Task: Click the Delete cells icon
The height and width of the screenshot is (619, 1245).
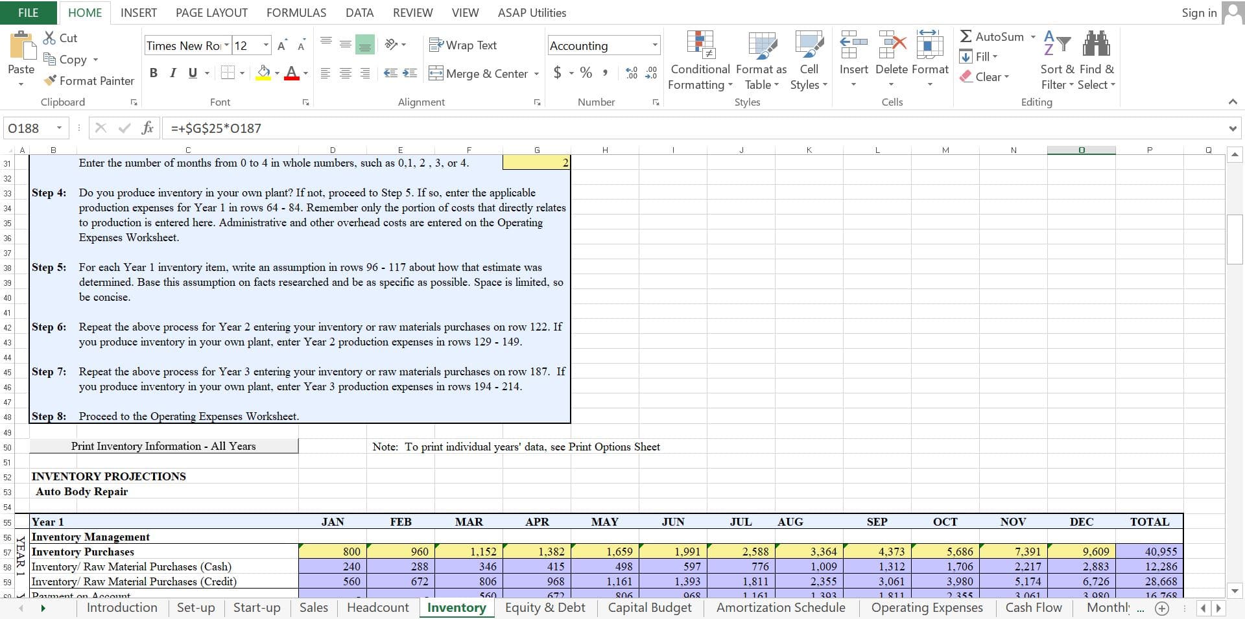Action: click(x=892, y=44)
